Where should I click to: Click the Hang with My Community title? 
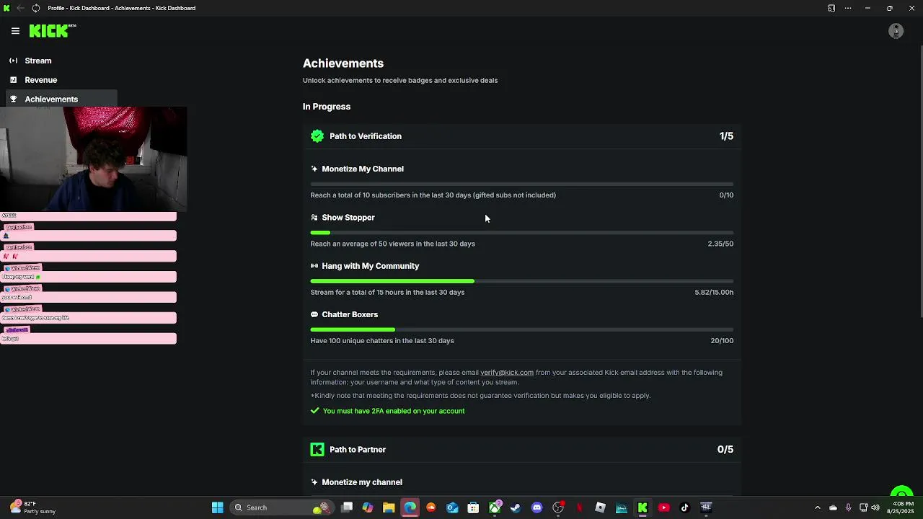coord(371,266)
